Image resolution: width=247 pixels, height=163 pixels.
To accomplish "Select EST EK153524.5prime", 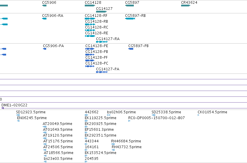I will (100, 153).
